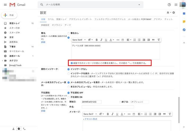The width and height of the screenshot is (188, 131).
Task: Open signature text size dropdown
Action: pos(90,40)
